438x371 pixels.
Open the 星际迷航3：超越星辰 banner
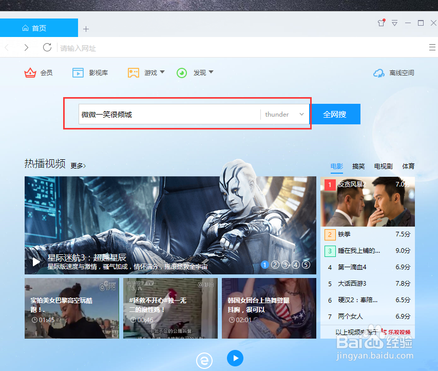pos(170,225)
